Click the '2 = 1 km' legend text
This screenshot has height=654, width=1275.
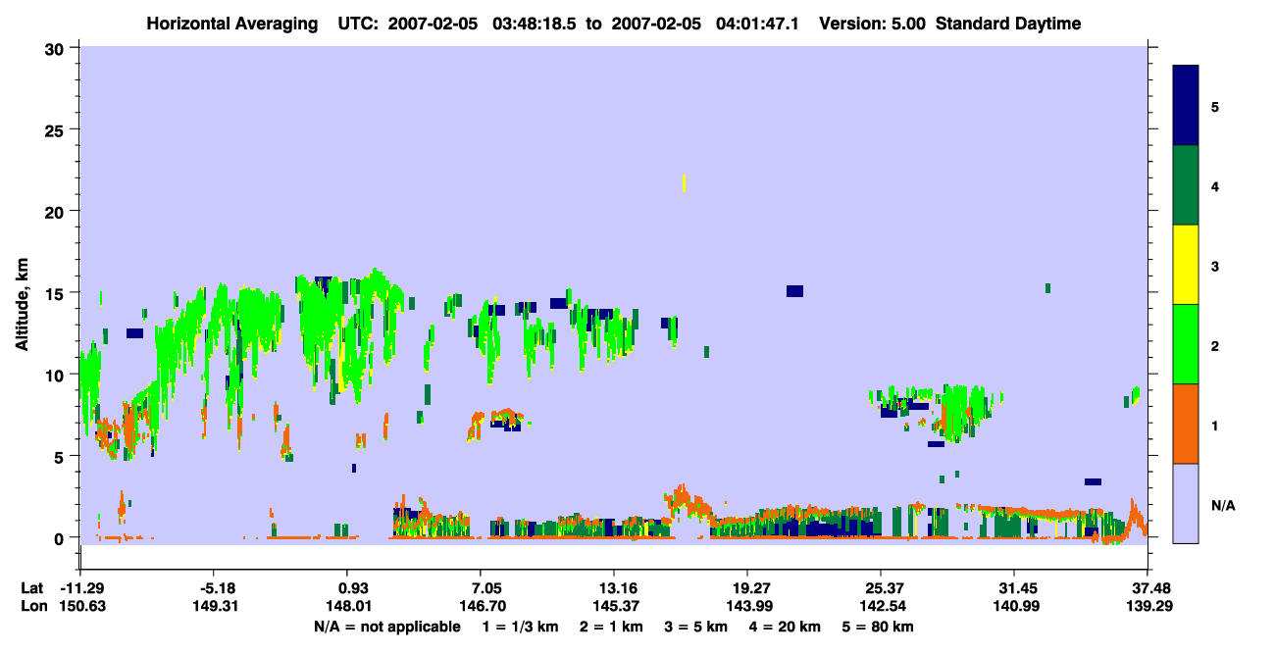coord(612,627)
